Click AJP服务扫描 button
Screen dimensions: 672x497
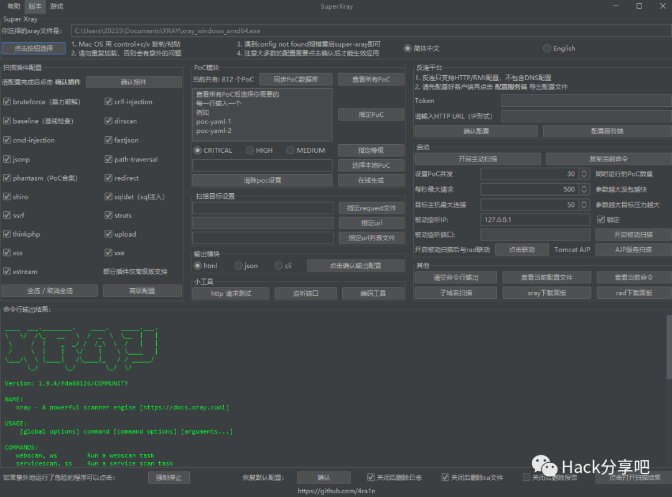click(x=633, y=250)
